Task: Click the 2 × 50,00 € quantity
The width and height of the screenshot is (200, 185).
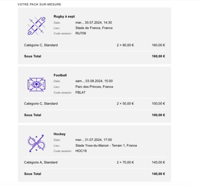Action: point(125,104)
